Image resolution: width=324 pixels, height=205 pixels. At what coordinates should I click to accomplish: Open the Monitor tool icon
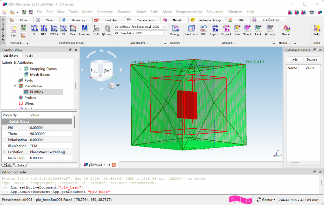pyautogui.click(x=84, y=30)
